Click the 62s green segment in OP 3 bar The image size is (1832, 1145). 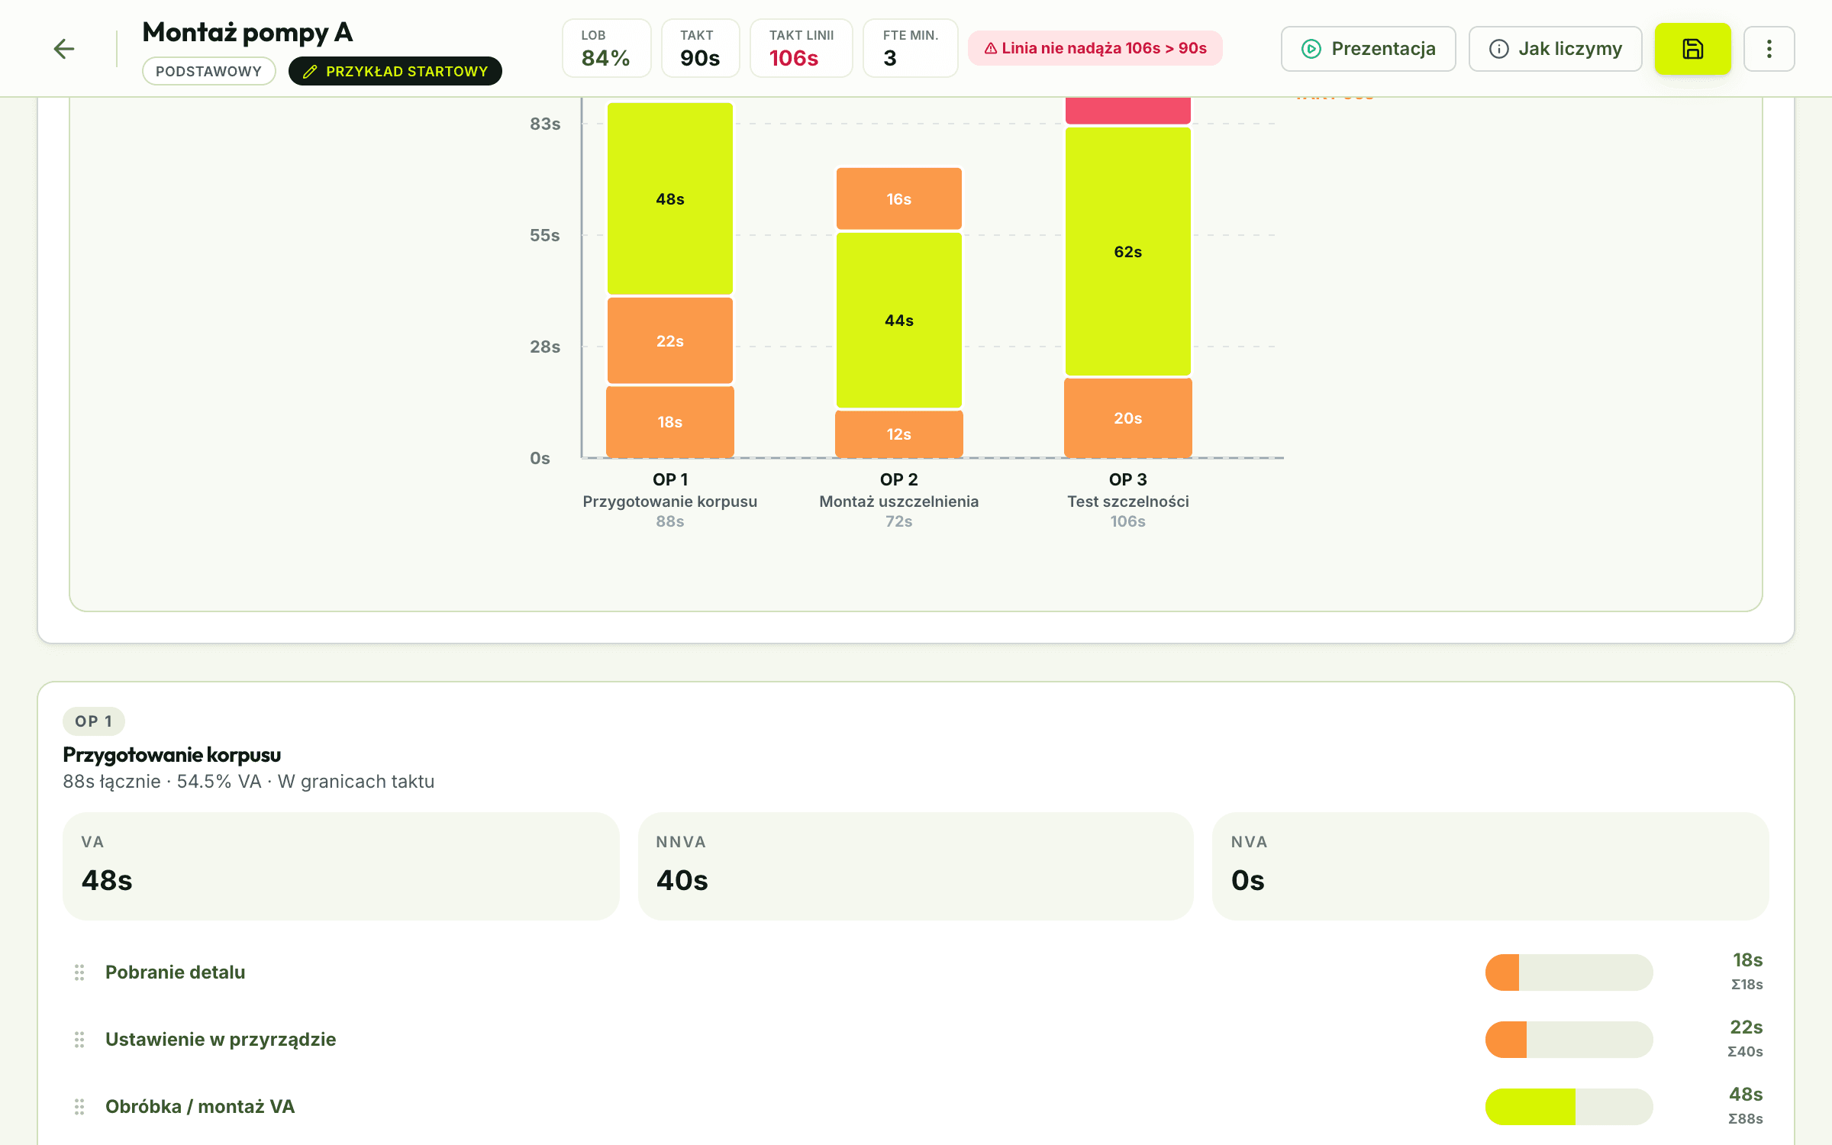pyautogui.click(x=1127, y=251)
